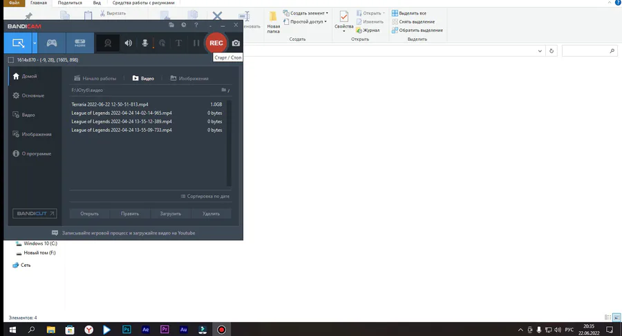Select League of Legends 14-02-14-965.mp4 file
Screen dimensions: 622x336
(x=147, y=113)
